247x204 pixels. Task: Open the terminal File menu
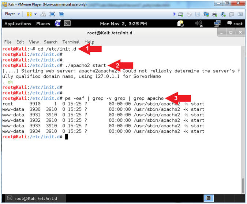point(8,42)
